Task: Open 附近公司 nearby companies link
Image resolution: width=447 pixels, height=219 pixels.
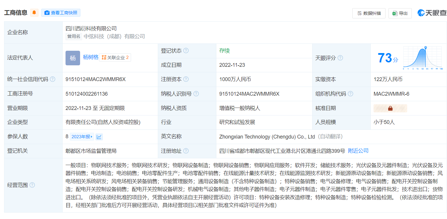Action: (358, 151)
